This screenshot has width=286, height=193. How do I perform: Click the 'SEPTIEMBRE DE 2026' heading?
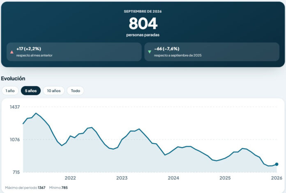[x=143, y=11]
